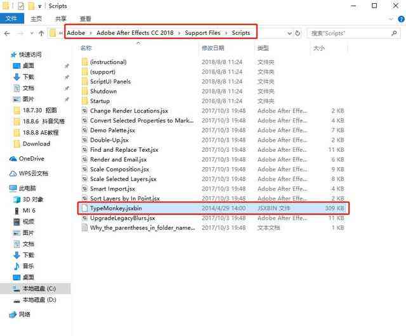
Task: Open 此电脑 This PC in sidebar
Action: point(27,188)
